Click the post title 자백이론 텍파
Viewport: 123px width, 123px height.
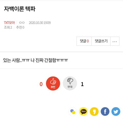[x=20, y=9]
